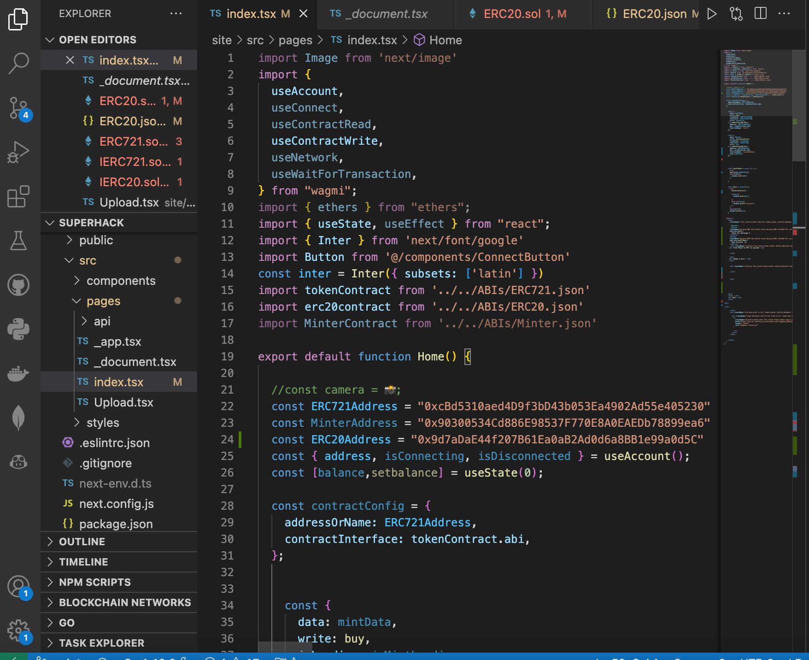The width and height of the screenshot is (809, 660).
Task: Expand the public folder
Action: click(x=119, y=240)
